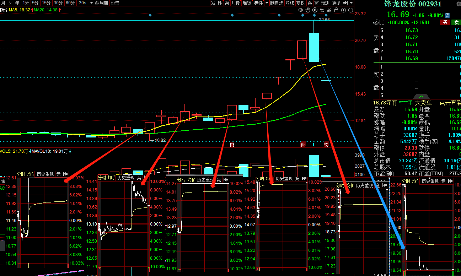Click the 窗 window button
461x276 pixels.
click(316, 3)
